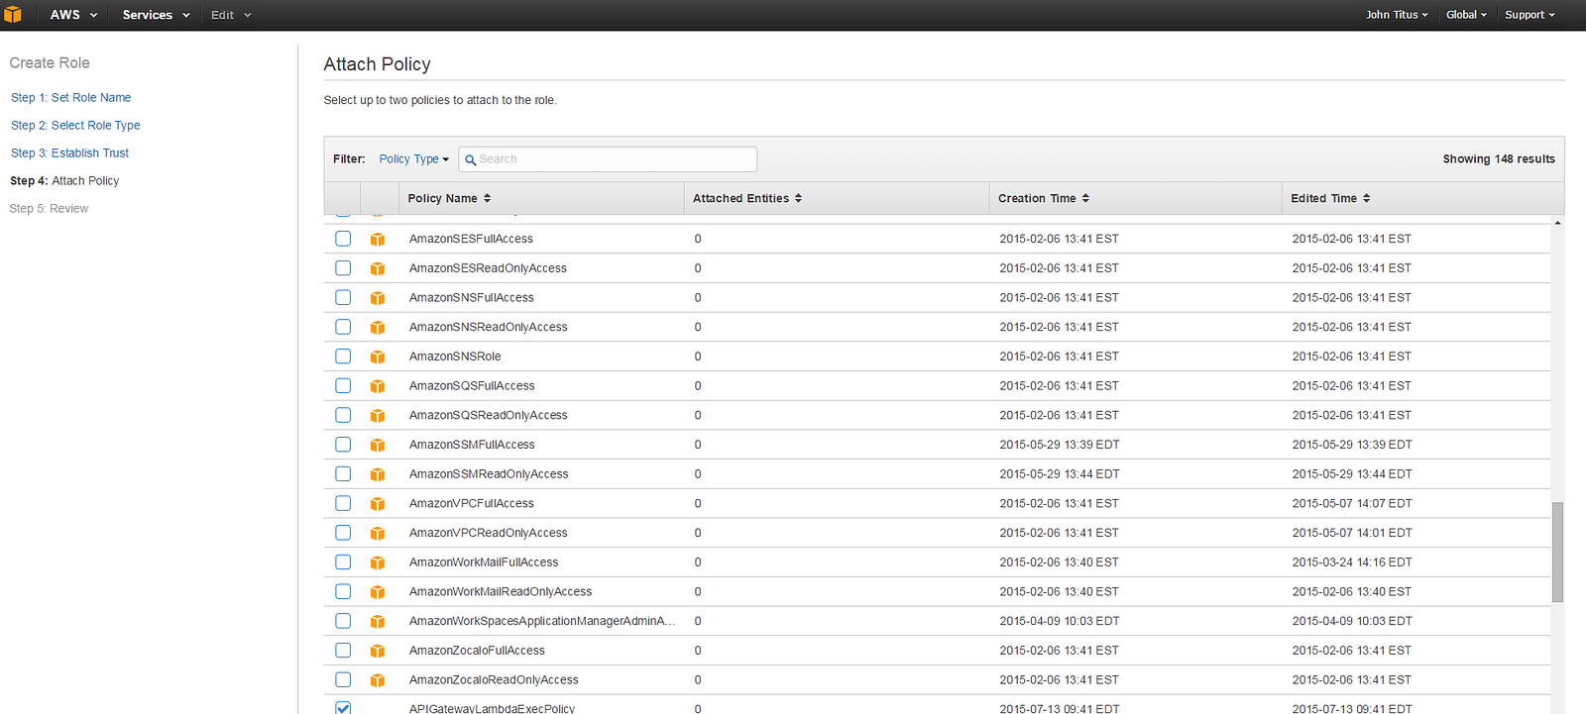Screen dimensions: 1586x714
Task: Click the policy icon beside AmazonZocaloFullAccess
Action: (378, 651)
